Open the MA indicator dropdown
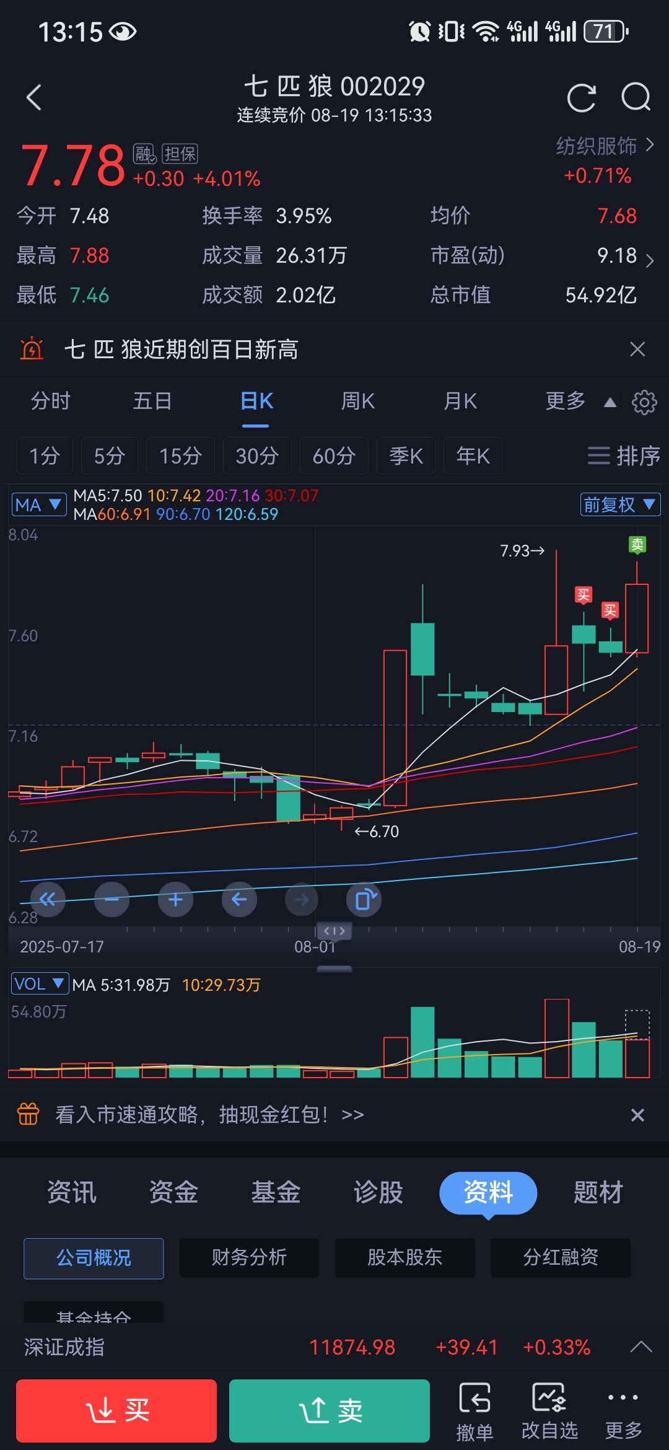Viewport: 669px width, 1450px height. click(39, 504)
